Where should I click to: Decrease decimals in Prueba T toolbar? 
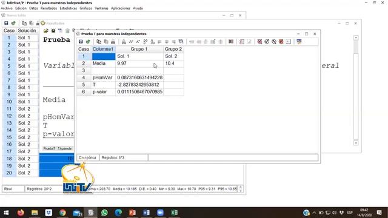point(152,42)
